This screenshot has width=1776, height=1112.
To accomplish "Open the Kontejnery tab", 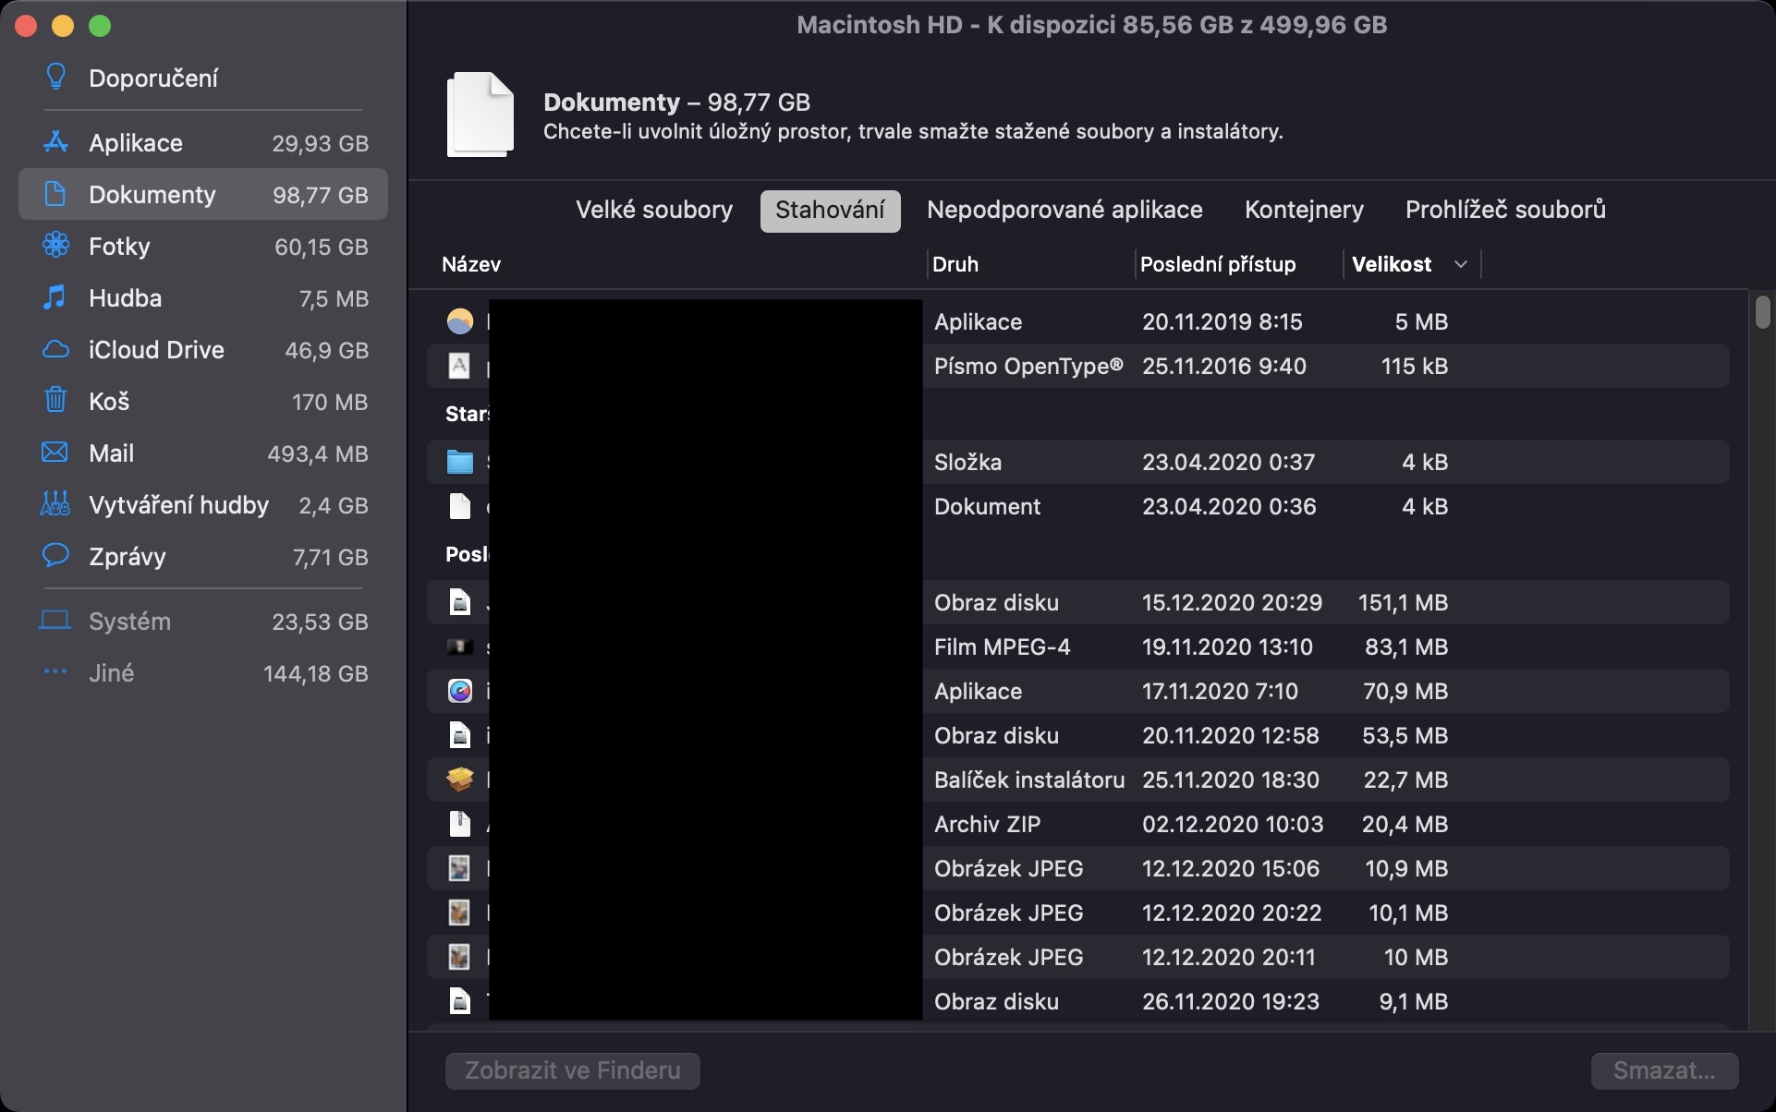I will tap(1303, 211).
